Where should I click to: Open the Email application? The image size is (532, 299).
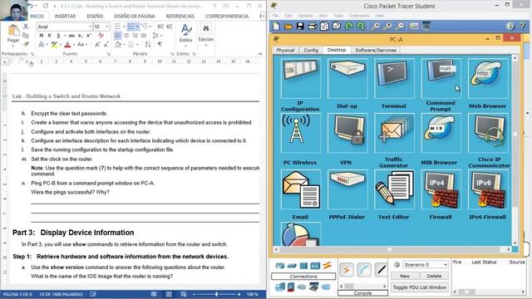click(x=300, y=189)
